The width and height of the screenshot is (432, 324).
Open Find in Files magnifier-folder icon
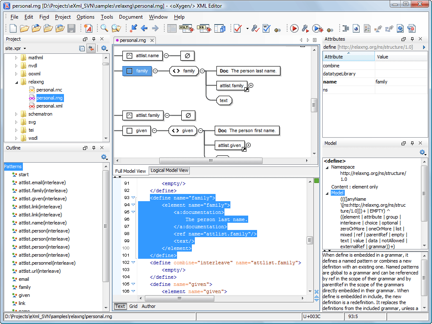(x=116, y=28)
